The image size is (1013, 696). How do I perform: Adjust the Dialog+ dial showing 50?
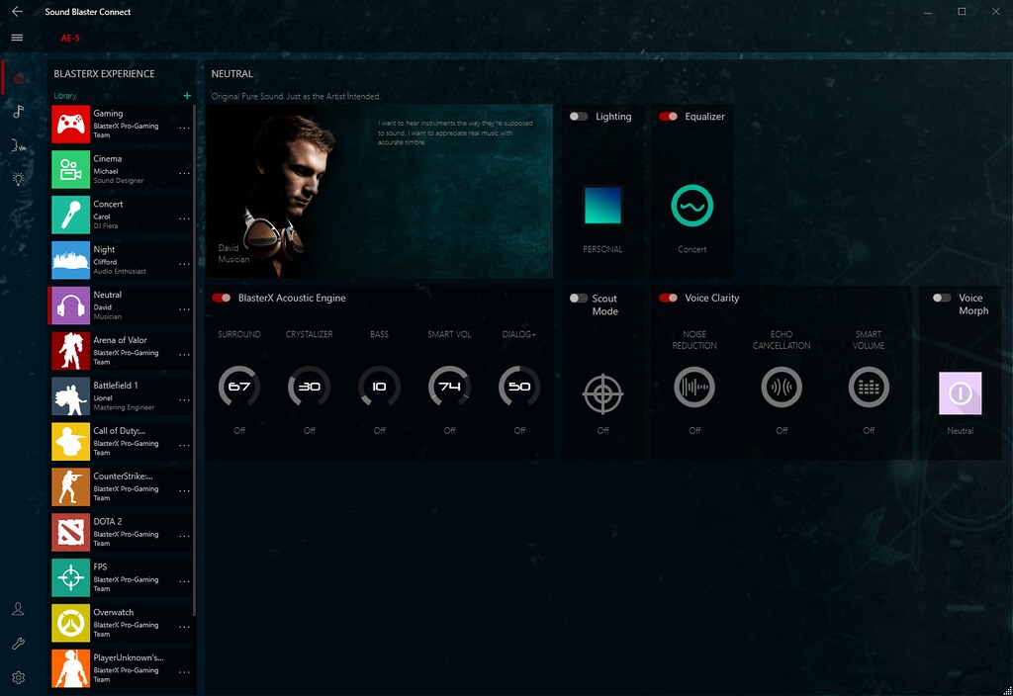(519, 387)
